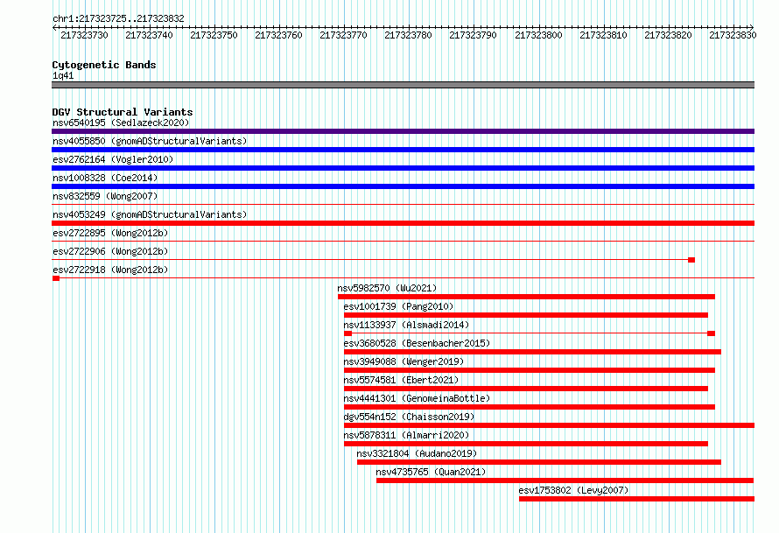
Task: Open variant esv3680528 (Besenbacher2015)
Action: pyautogui.click(x=417, y=343)
